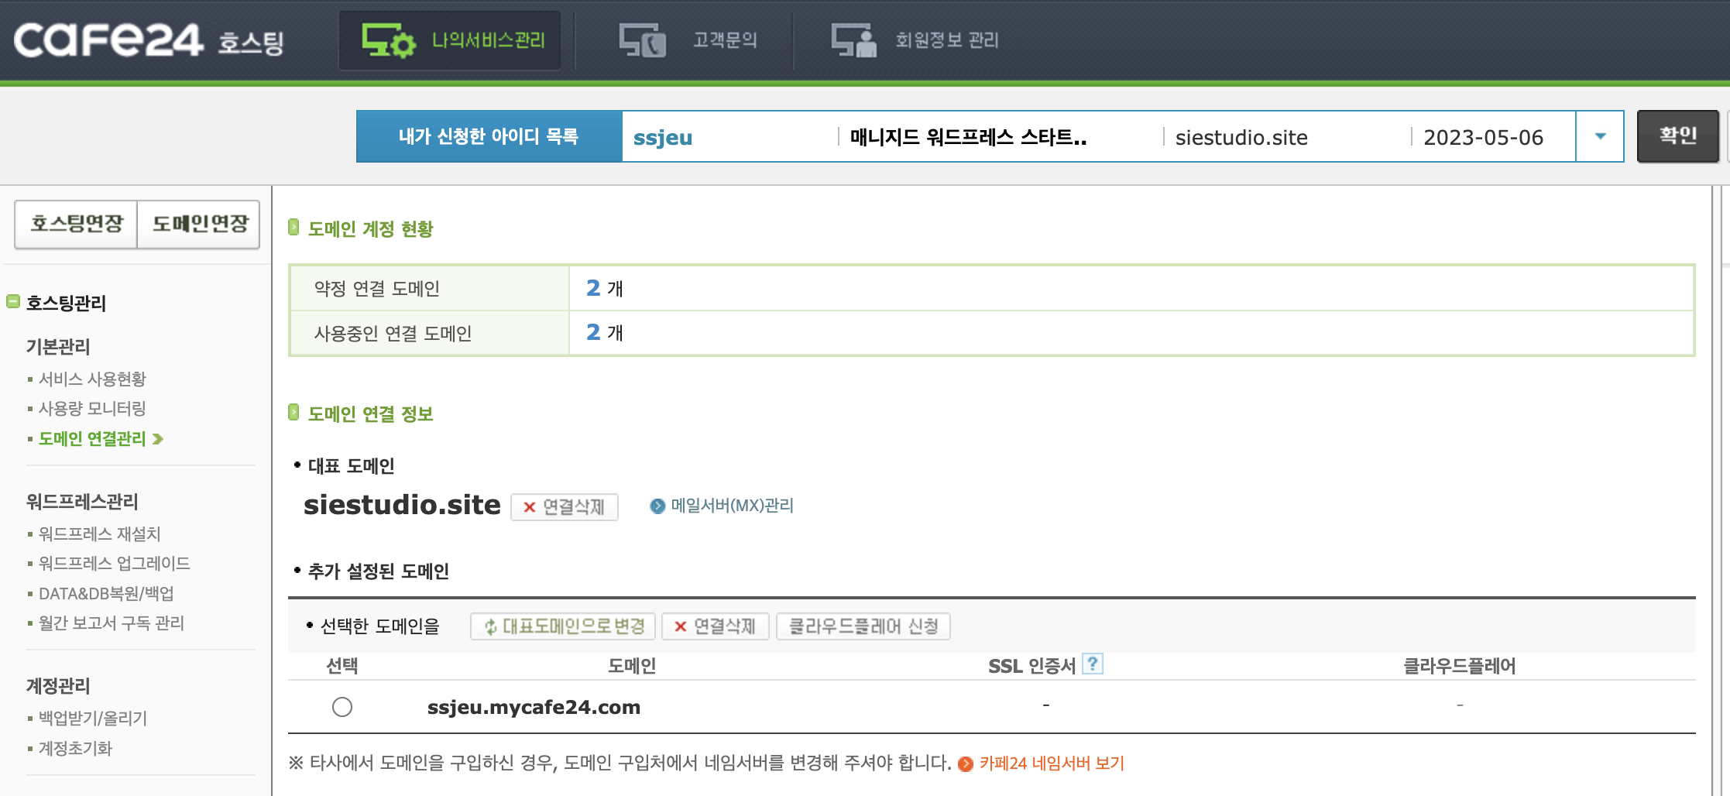
Task: Open 서비스 사용현황 in sidebar
Action: coord(92,379)
